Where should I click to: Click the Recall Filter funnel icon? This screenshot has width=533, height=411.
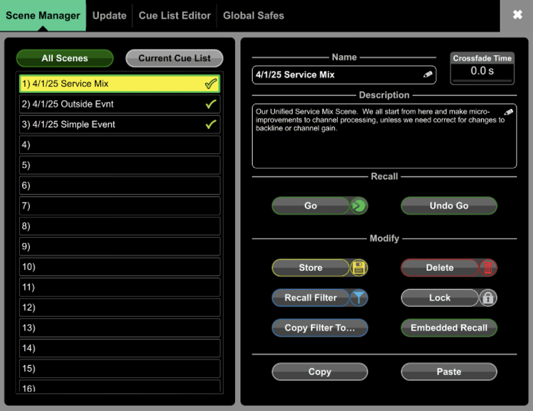pyautogui.click(x=359, y=298)
